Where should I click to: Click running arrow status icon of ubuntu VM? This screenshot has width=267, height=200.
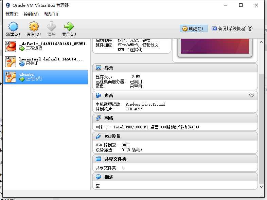click(x=22, y=79)
